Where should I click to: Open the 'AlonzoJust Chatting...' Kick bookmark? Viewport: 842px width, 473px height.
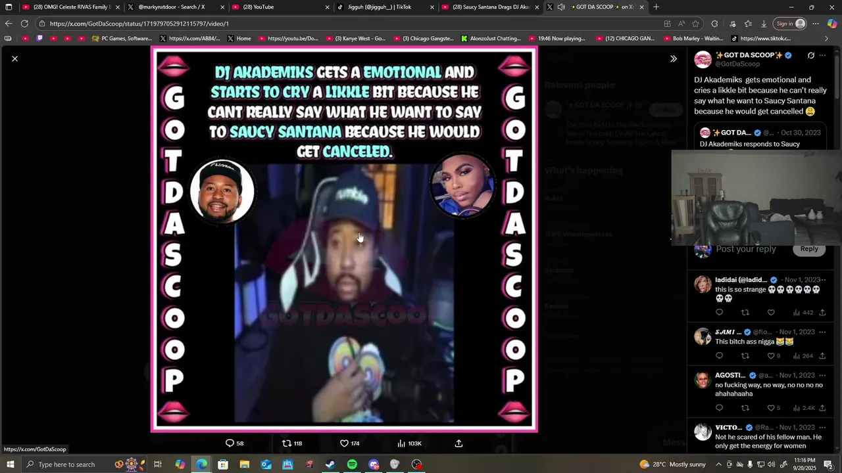(x=491, y=39)
